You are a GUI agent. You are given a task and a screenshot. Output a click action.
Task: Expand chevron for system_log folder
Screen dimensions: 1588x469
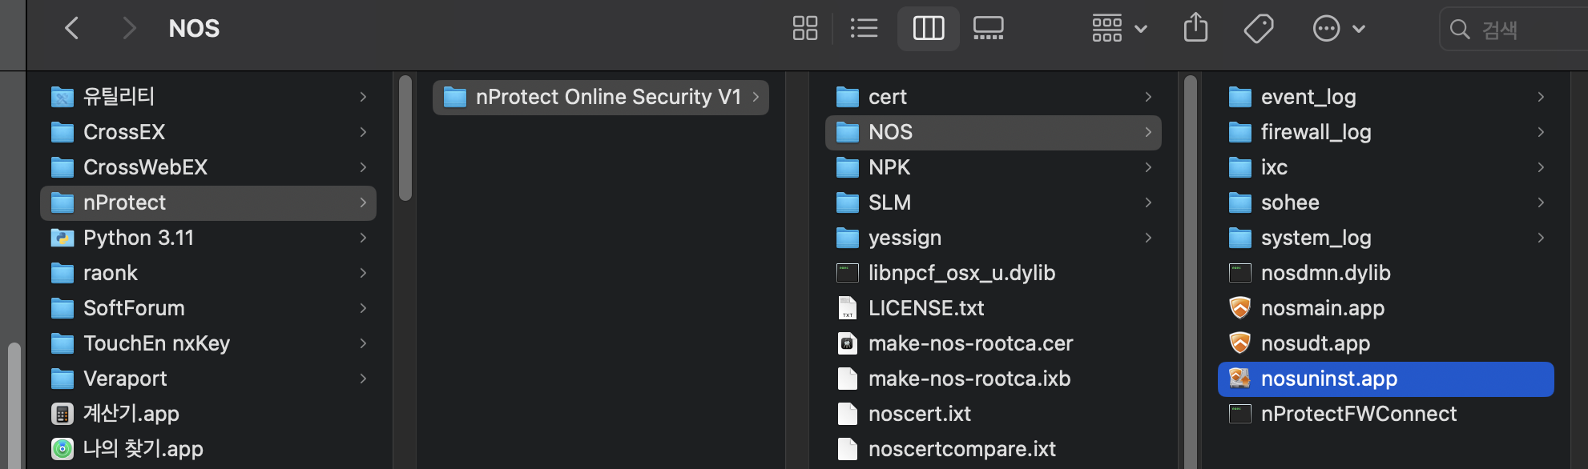click(x=1541, y=238)
